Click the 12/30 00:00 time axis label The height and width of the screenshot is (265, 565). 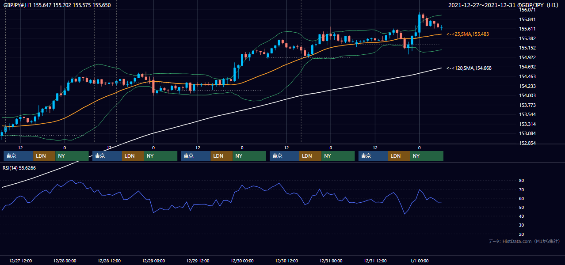[242, 261]
